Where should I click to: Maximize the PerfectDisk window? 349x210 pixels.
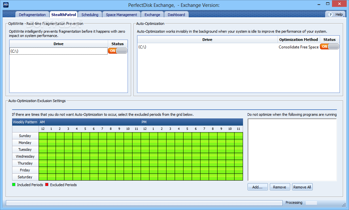click(x=328, y=4)
